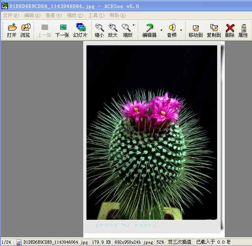
Task: Go to next image with 下一张
Action: point(62,30)
